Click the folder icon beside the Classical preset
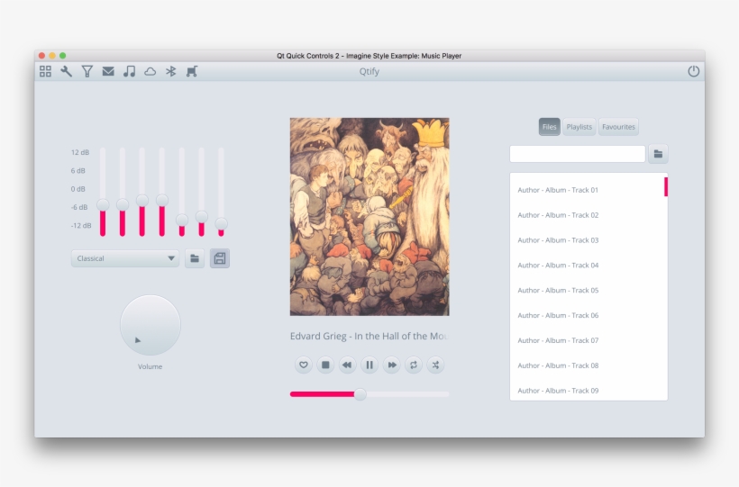 (x=195, y=258)
